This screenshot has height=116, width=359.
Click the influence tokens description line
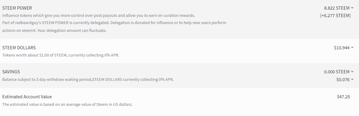click(99, 16)
